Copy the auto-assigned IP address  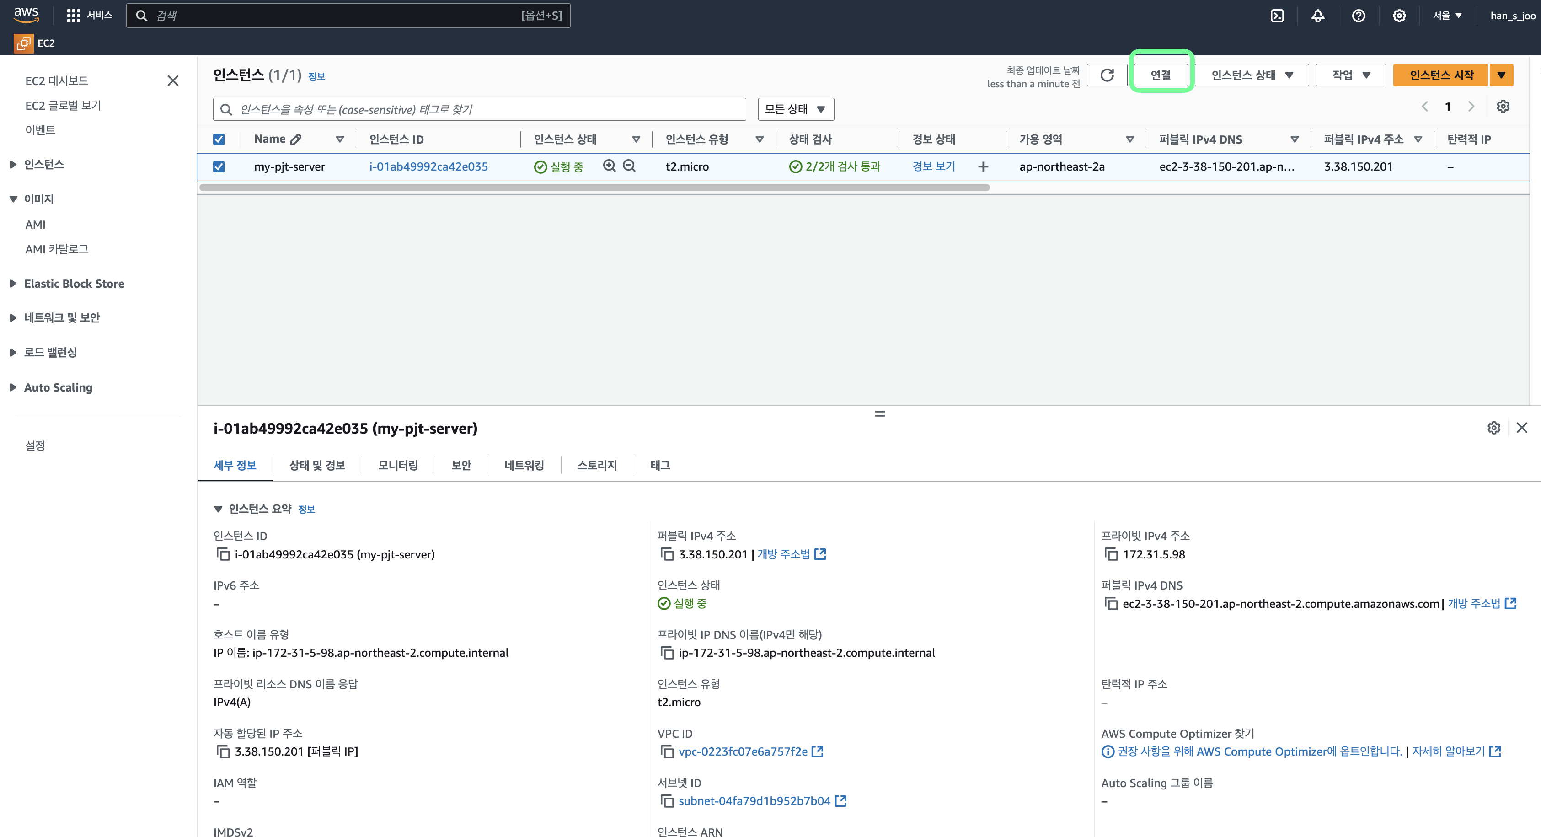[223, 751]
